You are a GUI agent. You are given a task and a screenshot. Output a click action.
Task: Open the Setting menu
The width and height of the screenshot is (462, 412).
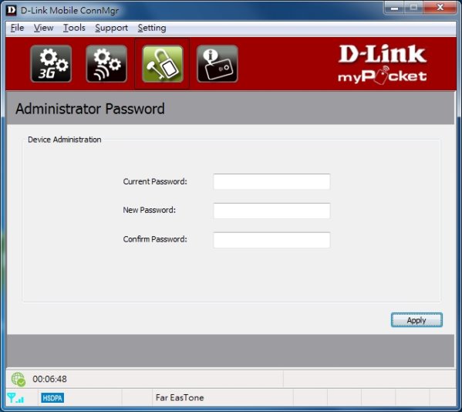tap(152, 28)
